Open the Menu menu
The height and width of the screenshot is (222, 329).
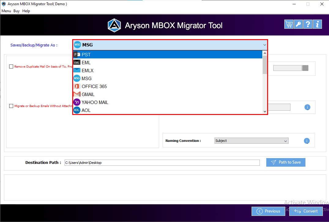click(x=6, y=11)
